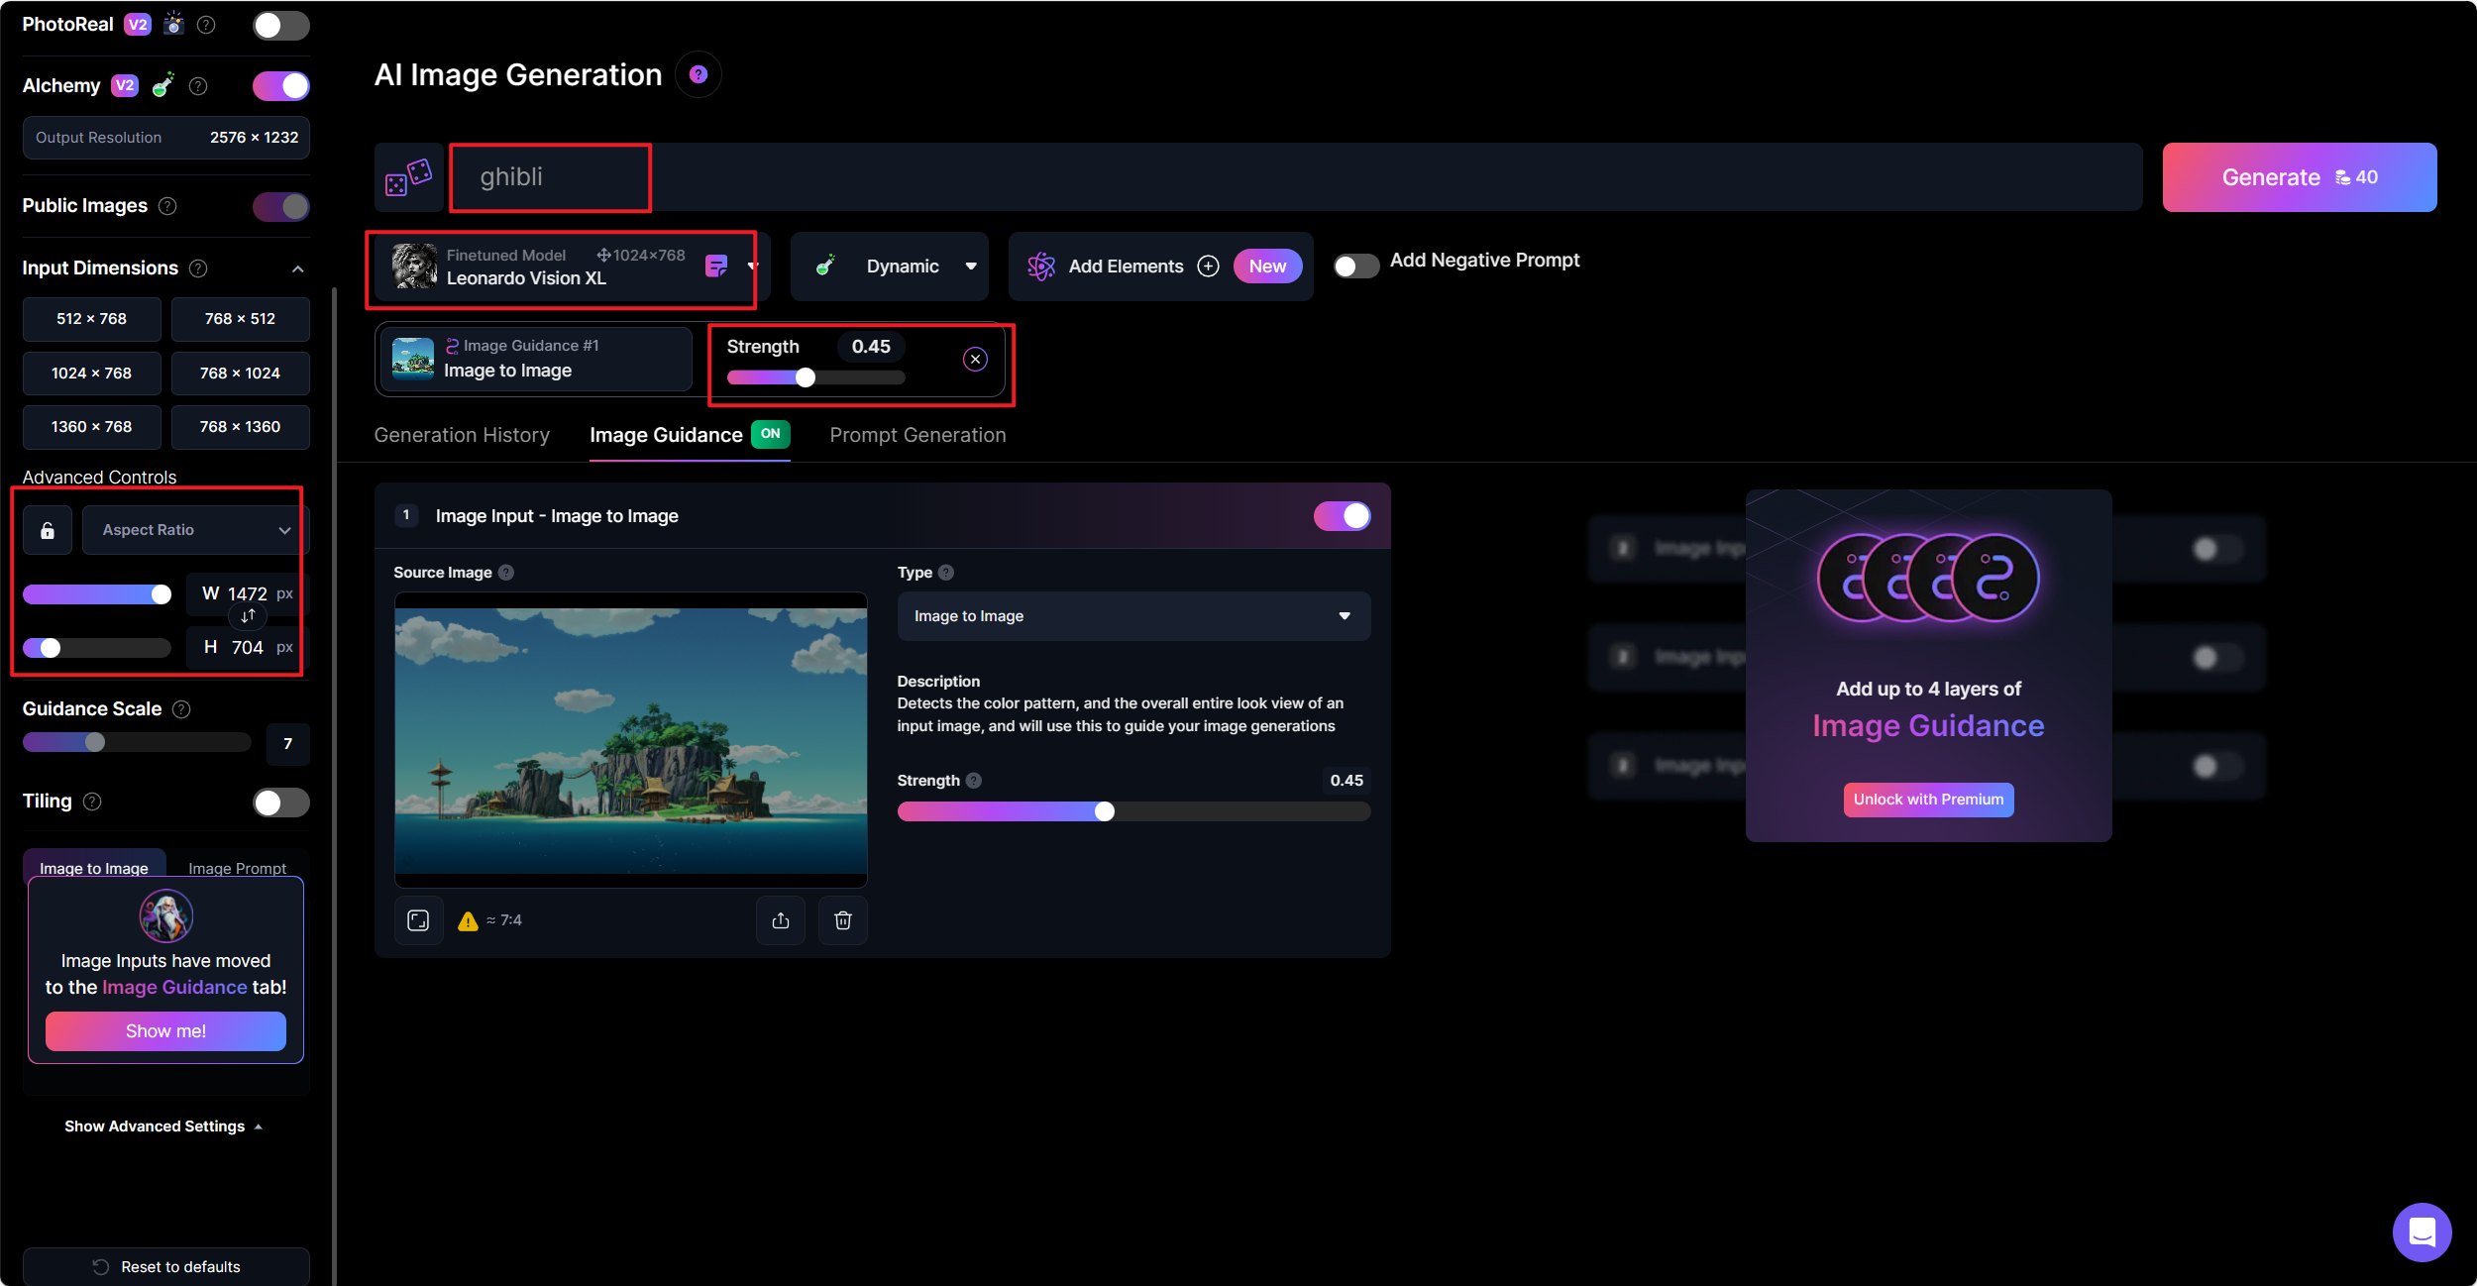Click the top Strength slider handle
This screenshot has width=2477, height=1286.
click(x=806, y=377)
